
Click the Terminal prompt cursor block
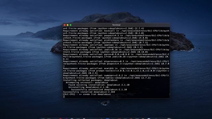64,97
